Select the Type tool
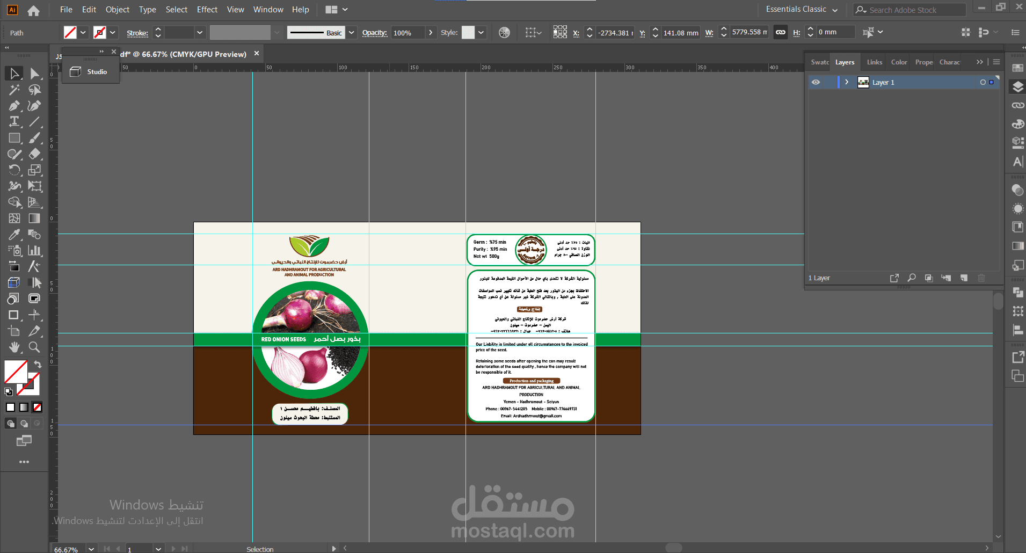This screenshot has height=553, width=1026. (x=14, y=122)
